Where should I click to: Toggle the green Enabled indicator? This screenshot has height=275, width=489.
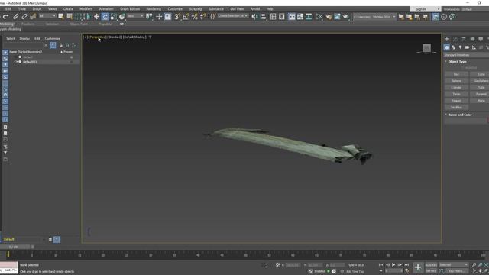click(x=329, y=271)
